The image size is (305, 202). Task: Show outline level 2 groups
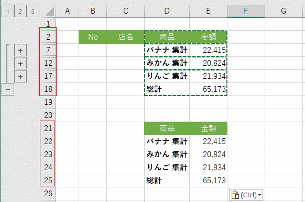coord(20,11)
